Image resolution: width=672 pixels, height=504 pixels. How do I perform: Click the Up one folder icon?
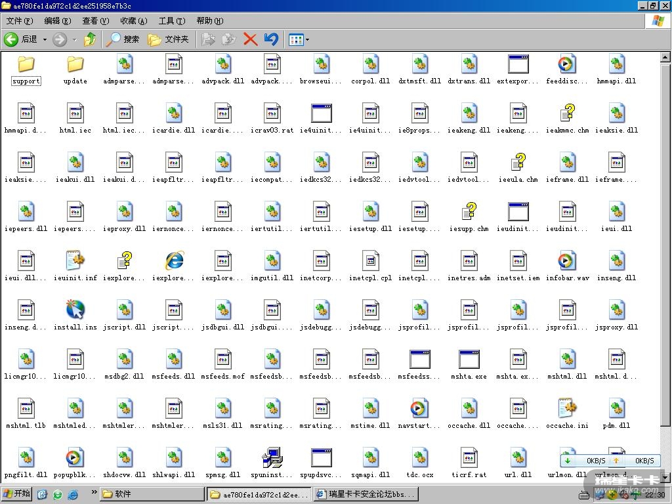(x=90, y=39)
